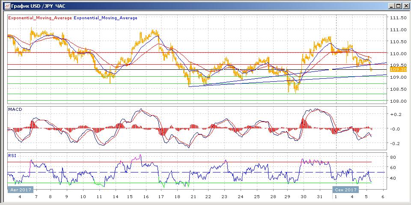
Task: Select the red Exponential_Moving_Average legend label
Action: coord(40,18)
